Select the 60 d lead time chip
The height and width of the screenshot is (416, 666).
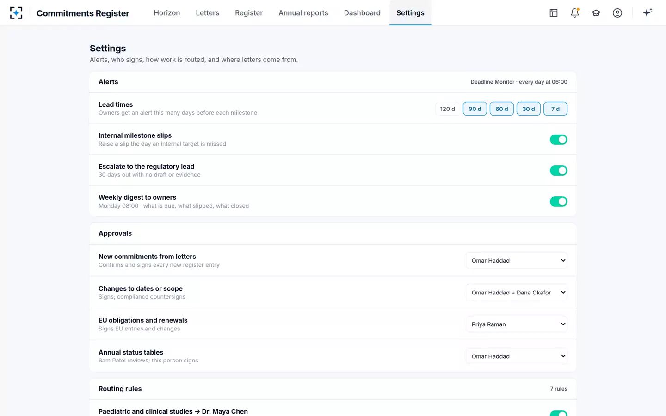pyautogui.click(x=502, y=109)
